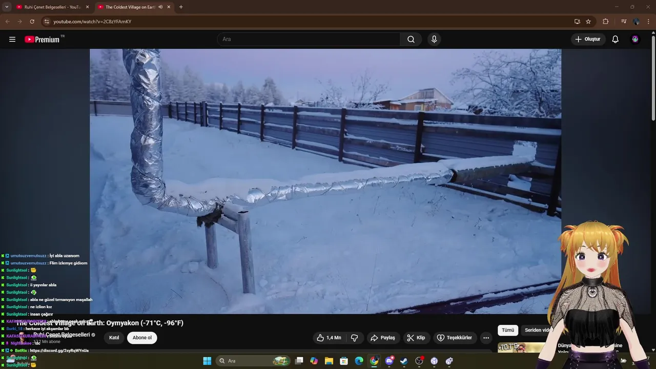The image size is (656, 369).
Task: Click chat message 'Flim izlemeye gidiiom'
Action: pos(68,263)
